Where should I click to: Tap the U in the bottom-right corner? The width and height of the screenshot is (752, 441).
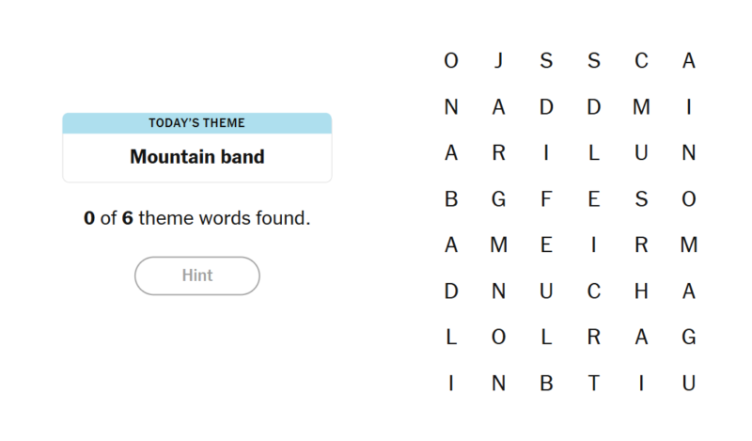tap(689, 384)
